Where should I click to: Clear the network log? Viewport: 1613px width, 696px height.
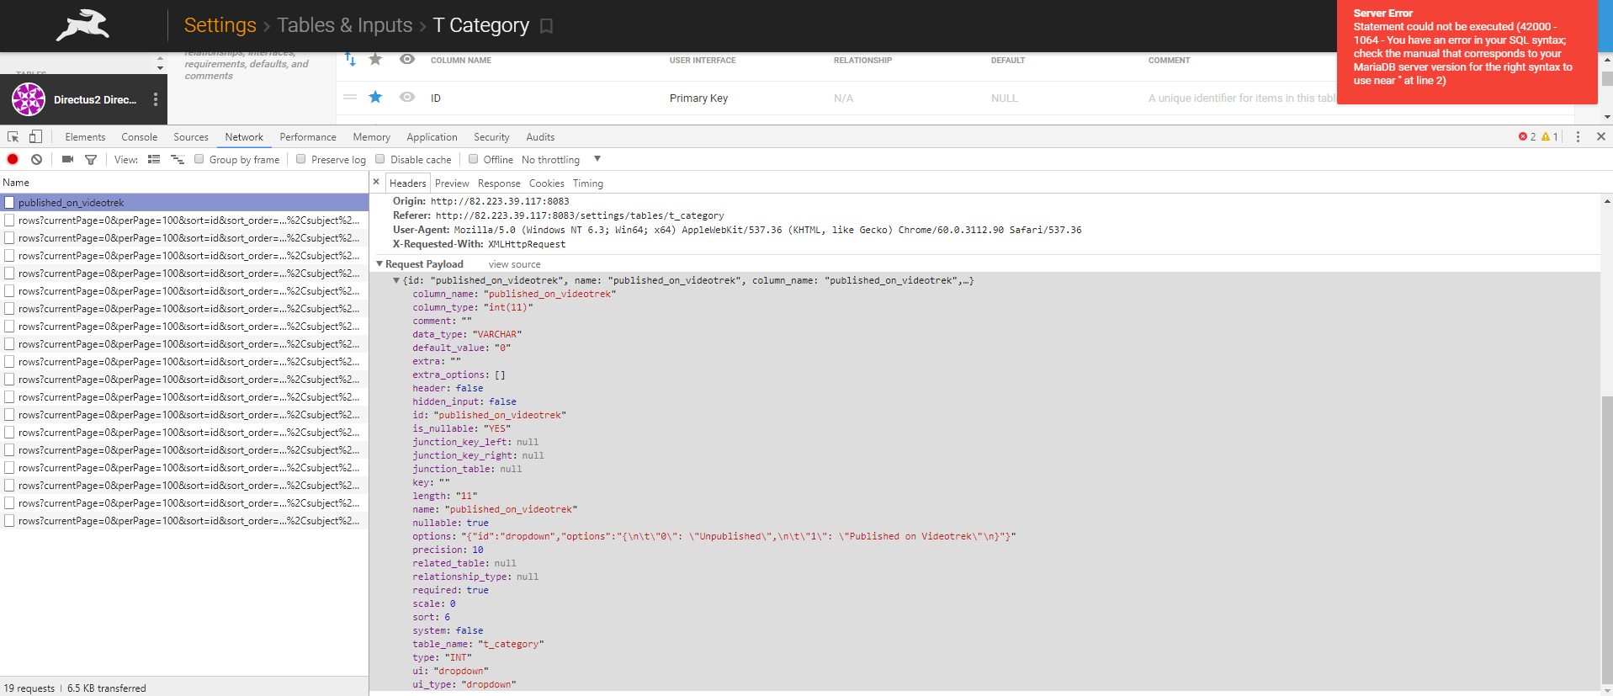(36, 159)
